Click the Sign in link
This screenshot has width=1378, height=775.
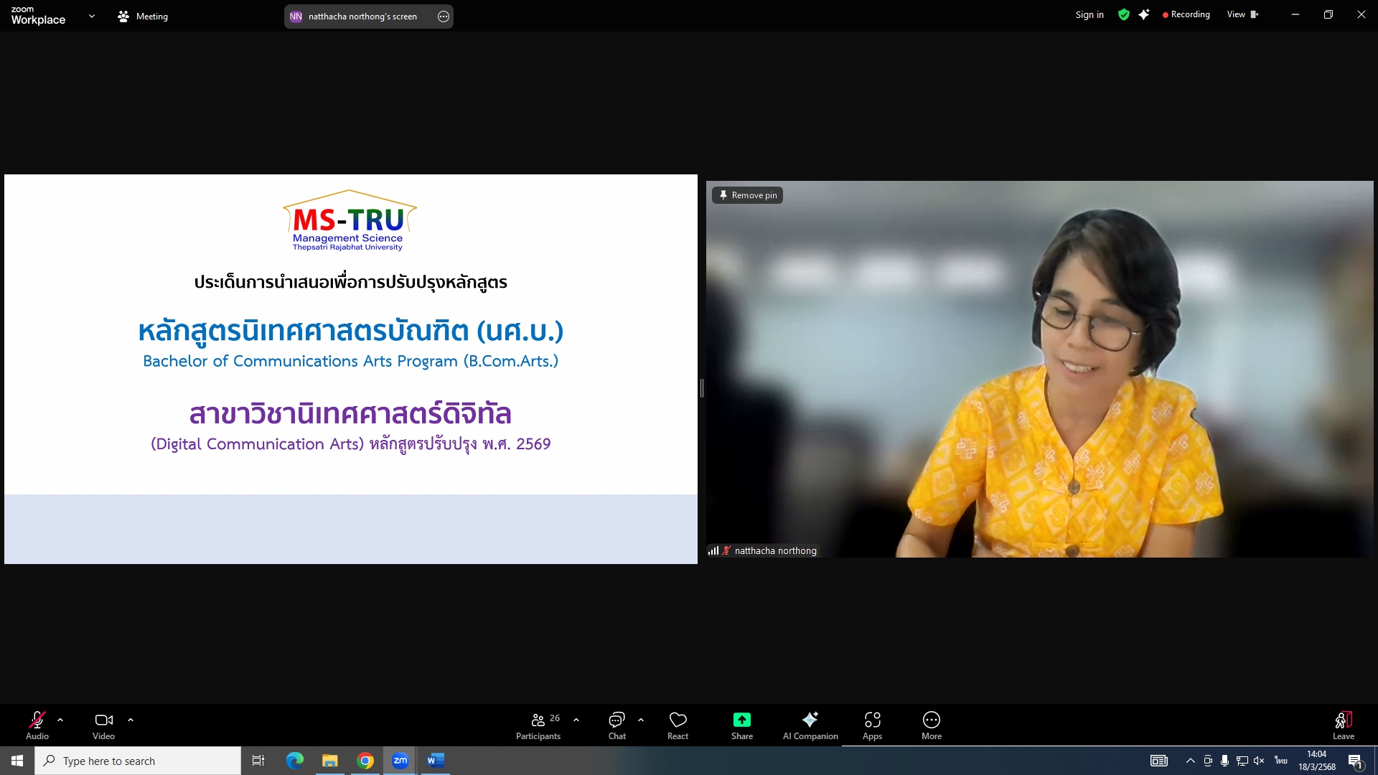click(1089, 14)
